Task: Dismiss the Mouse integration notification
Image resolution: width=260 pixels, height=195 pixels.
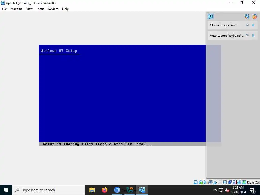Action: (x=253, y=25)
